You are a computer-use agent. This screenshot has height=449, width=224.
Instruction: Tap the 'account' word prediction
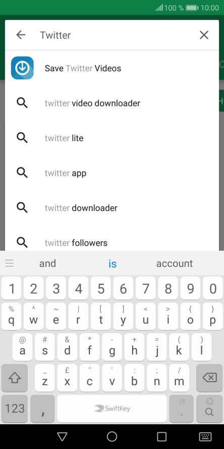click(x=174, y=263)
